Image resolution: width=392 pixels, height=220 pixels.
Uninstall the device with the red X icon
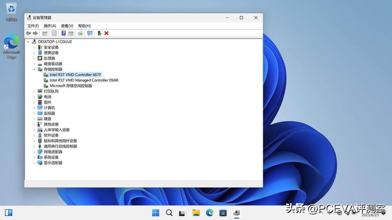106,33
